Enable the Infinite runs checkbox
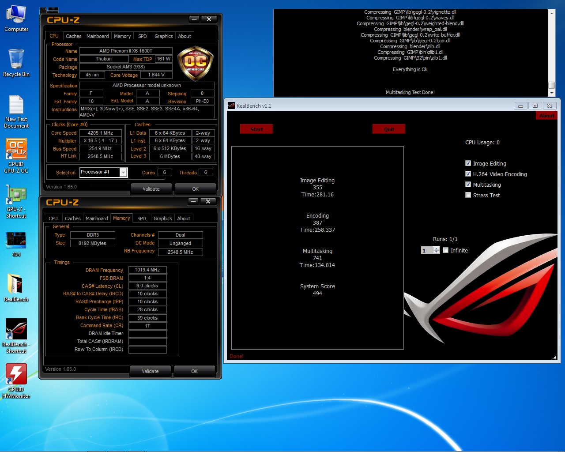The height and width of the screenshot is (452, 565). pyautogui.click(x=446, y=250)
